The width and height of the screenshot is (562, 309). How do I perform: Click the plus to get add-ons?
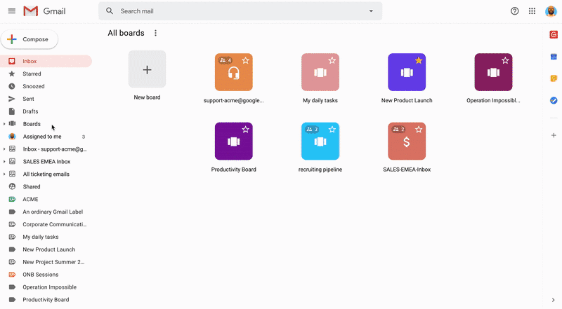554,135
